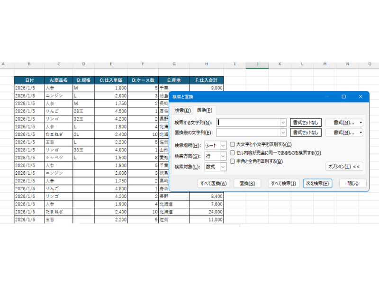Expand the 検索方向 行 dropdown
This screenshot has height=284, width=379.
pyautogui.click(x=223, y=156)
